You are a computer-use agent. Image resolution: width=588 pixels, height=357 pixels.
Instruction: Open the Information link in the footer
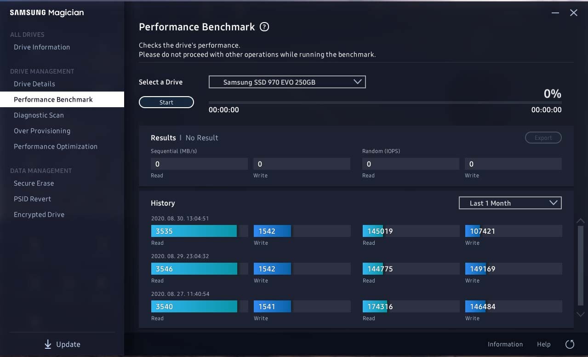coord(505,344)
